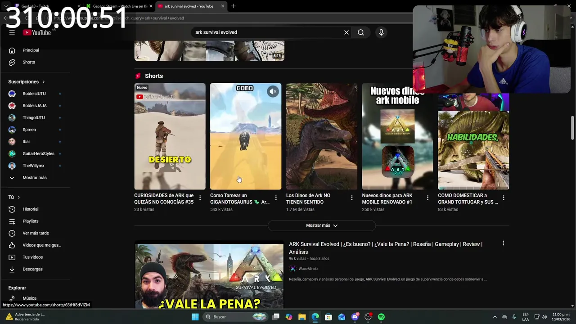
Task: Open options for CURIOSIDADES de ARK short
Action: [x=200, y=198]
